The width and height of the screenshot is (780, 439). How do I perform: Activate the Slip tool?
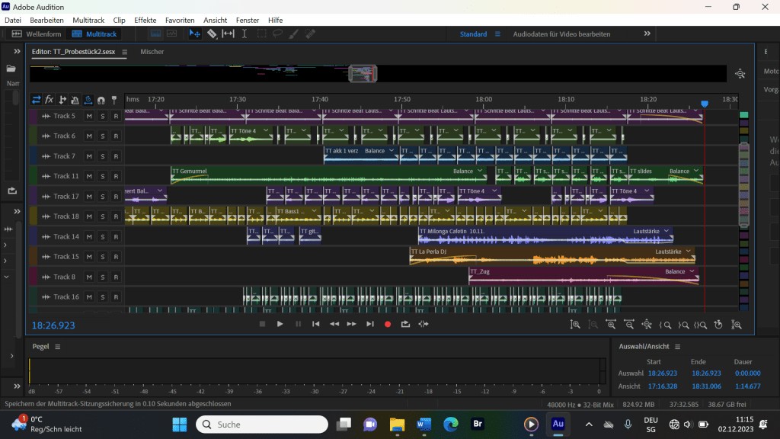[x=228, y=34]
